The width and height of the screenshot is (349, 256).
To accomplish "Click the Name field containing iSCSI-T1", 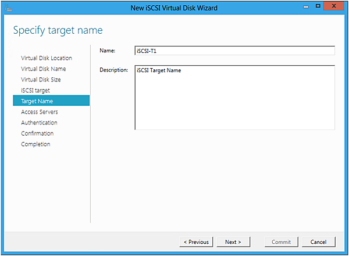I will pos(234,51).
